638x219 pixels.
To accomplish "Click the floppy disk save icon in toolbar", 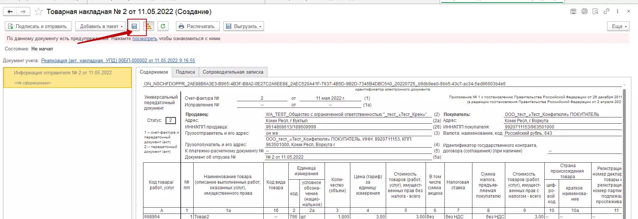I will [x=134, y=26].
